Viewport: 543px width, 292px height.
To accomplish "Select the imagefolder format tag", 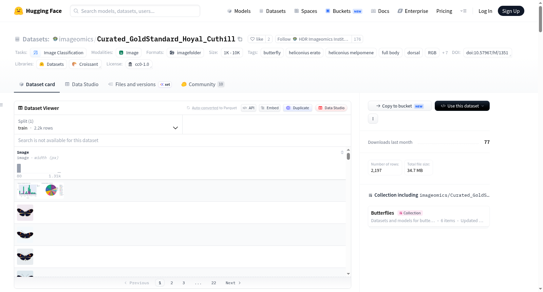I will pos(185,53).
